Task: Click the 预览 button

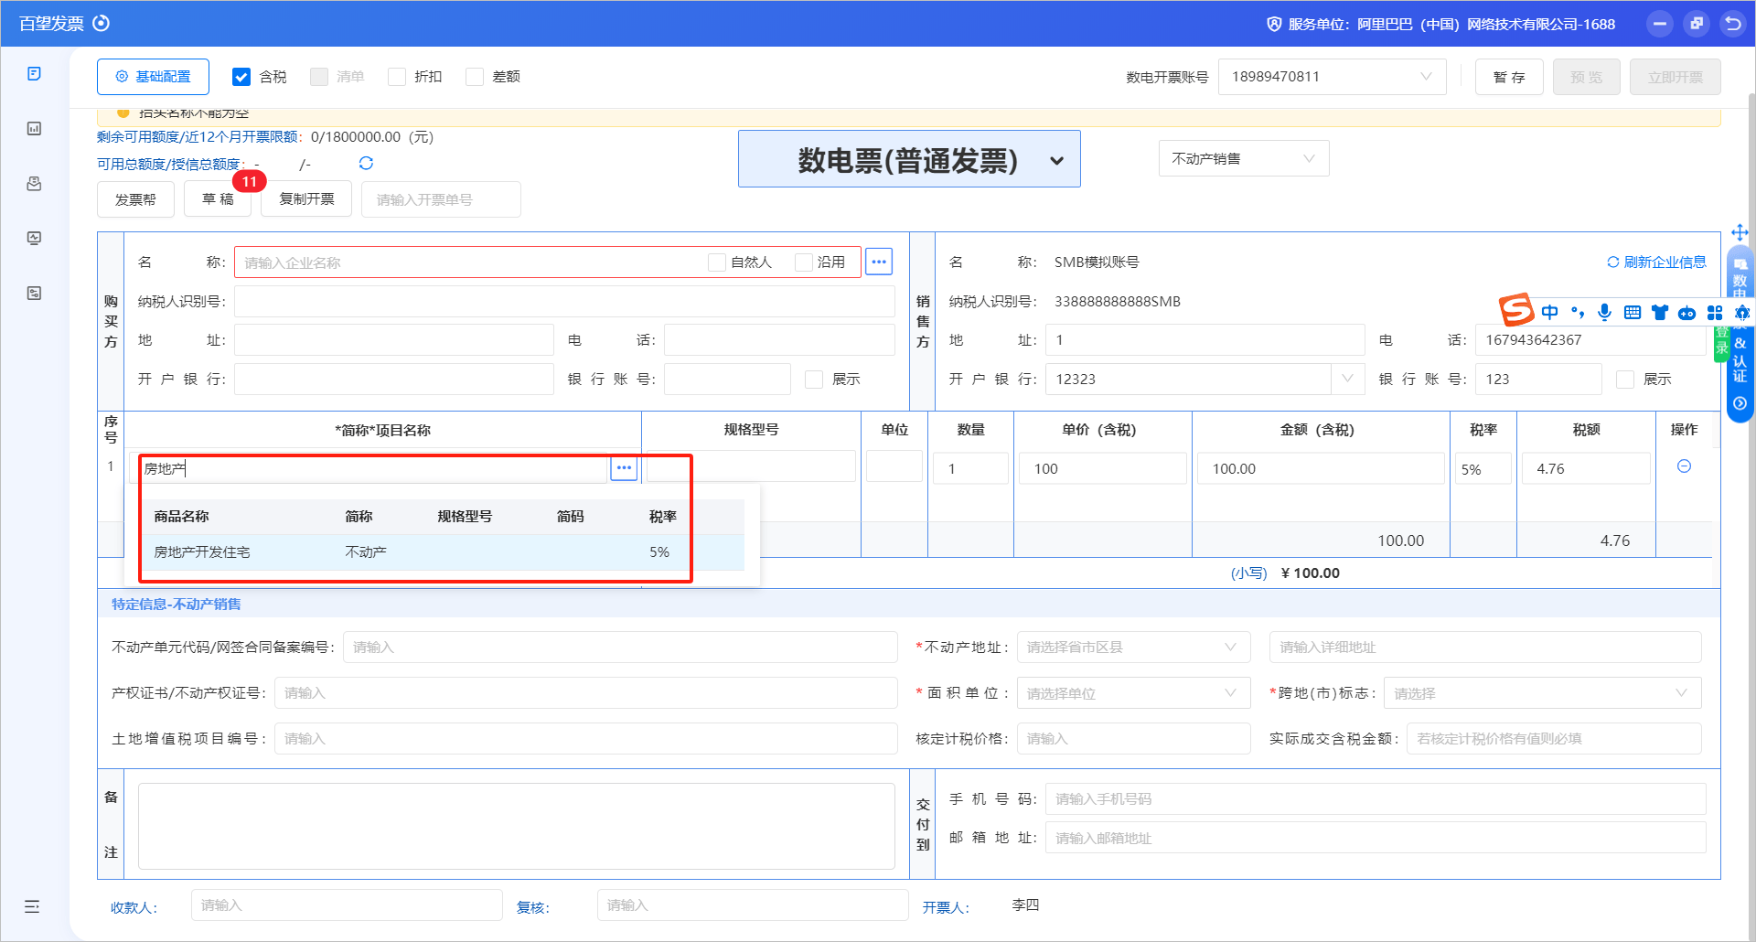Action: (x=1587, y=77)
